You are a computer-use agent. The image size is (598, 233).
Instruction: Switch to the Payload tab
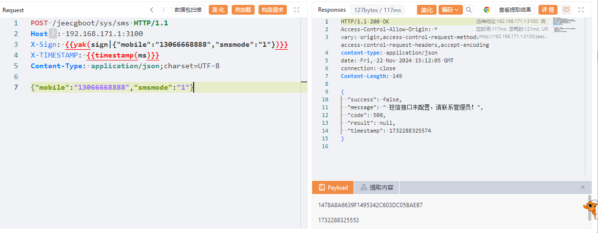click(333, 188)
